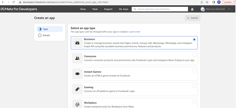Click the Mervyn Manilall profile picture
This screenshot has width=236, height=108.
coord(203,9)
